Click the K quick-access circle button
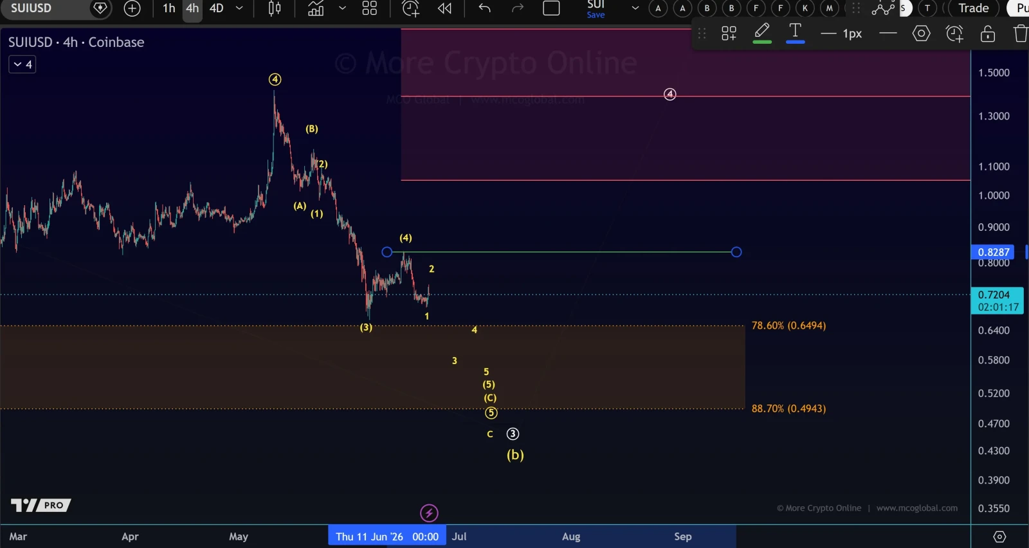The height and width of the screenshot is (548, 1029). tap(805, 8)
